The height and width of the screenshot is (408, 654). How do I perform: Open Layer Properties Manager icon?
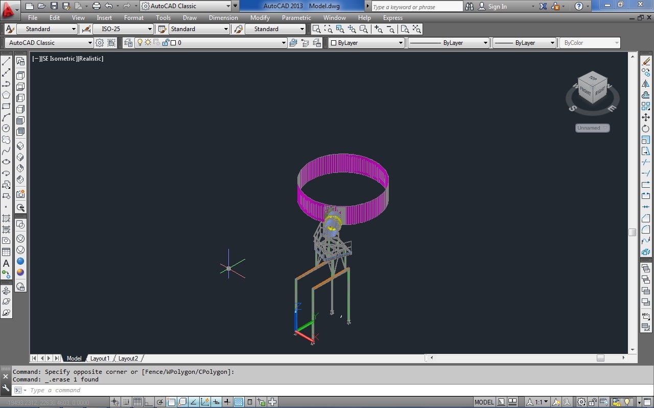pos(128,43)
